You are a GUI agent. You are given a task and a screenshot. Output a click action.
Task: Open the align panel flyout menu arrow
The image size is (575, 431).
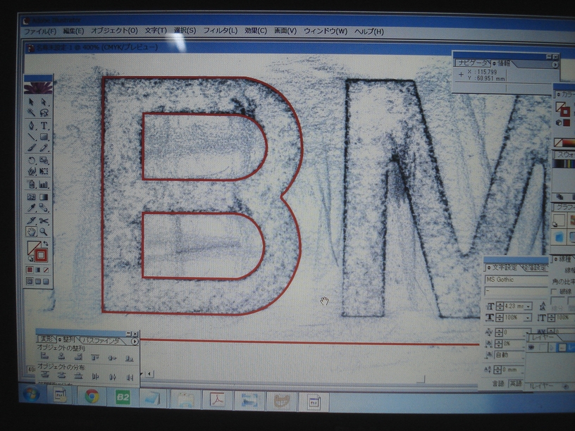(134, 342)
